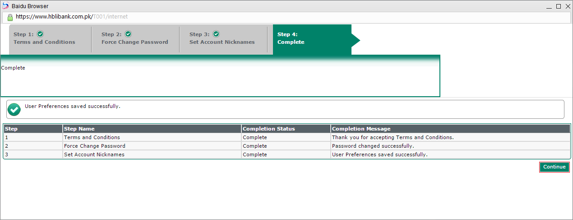Close the Baidu Browser window

click(x=567, y=6)
